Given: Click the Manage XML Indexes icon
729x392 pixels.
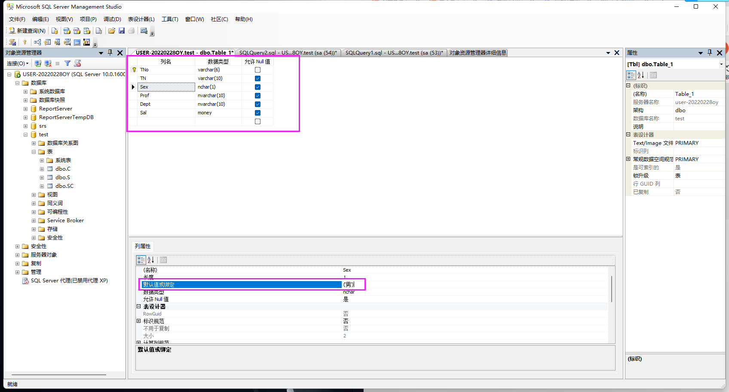Looking at the screenshot, I should pyautogui.click(x=67, y=42).
